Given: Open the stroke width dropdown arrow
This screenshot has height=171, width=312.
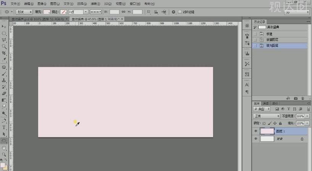Looking at the screenshot, I should pos(86,12).
